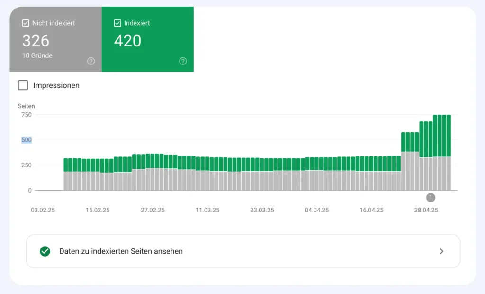
Task: Click the 27.02.25 date label
Action: (153, 210)
